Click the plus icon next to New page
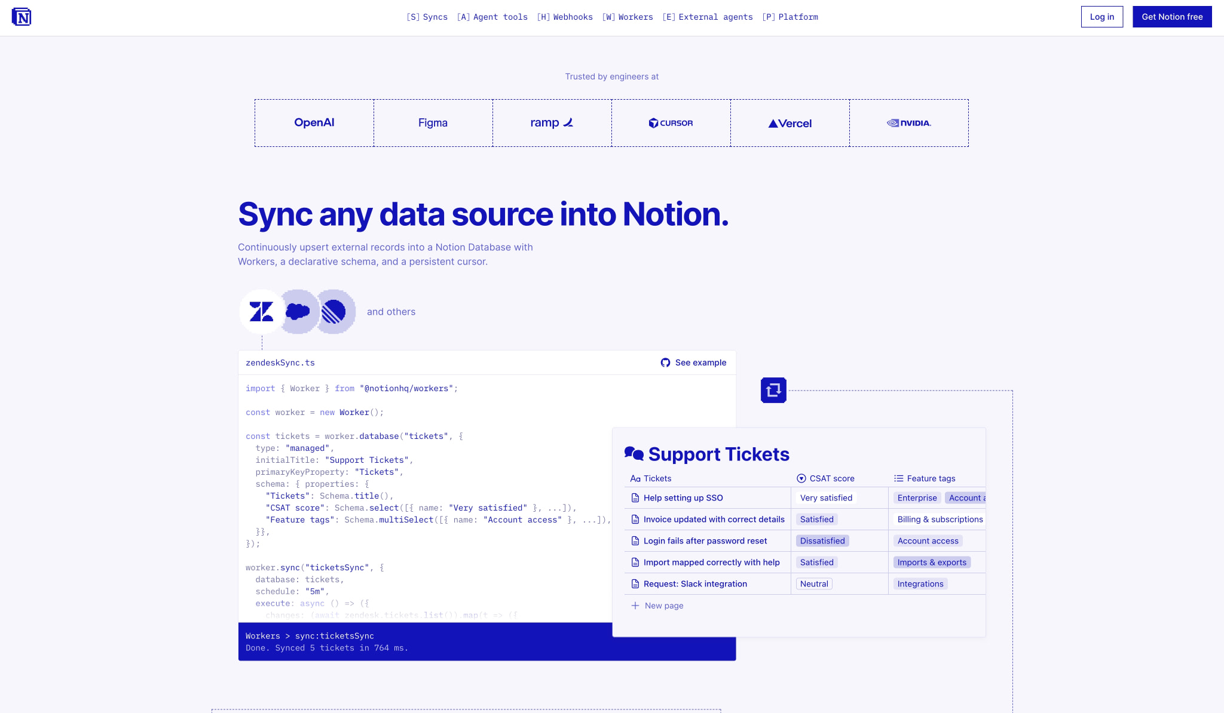Image resolution: width=1224 pixels, height=713 pixels. pos(635,606)
